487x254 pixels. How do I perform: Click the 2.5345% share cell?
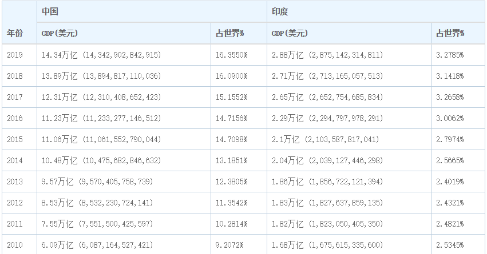click(x=458, y=244)
